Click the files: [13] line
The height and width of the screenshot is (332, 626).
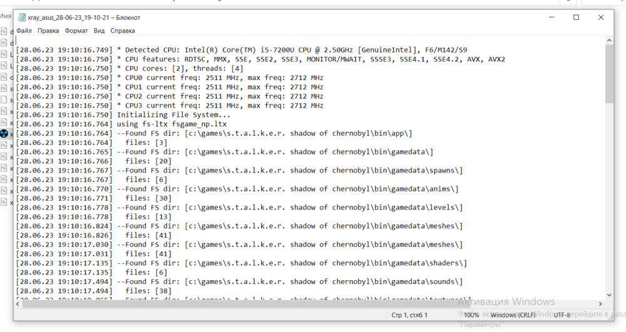(94, 217)
